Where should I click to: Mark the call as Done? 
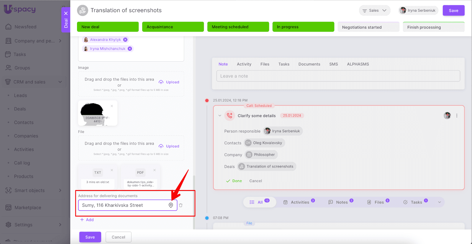(234, 181)
